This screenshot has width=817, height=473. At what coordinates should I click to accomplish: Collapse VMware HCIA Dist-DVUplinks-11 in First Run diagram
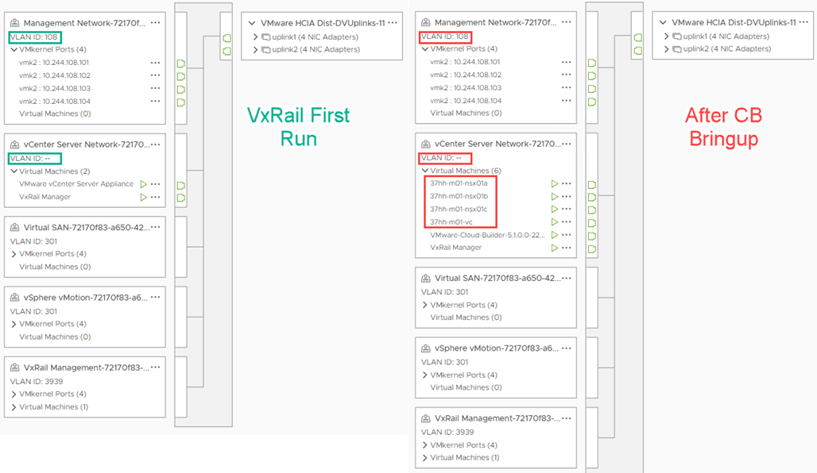tap(252, 24)
